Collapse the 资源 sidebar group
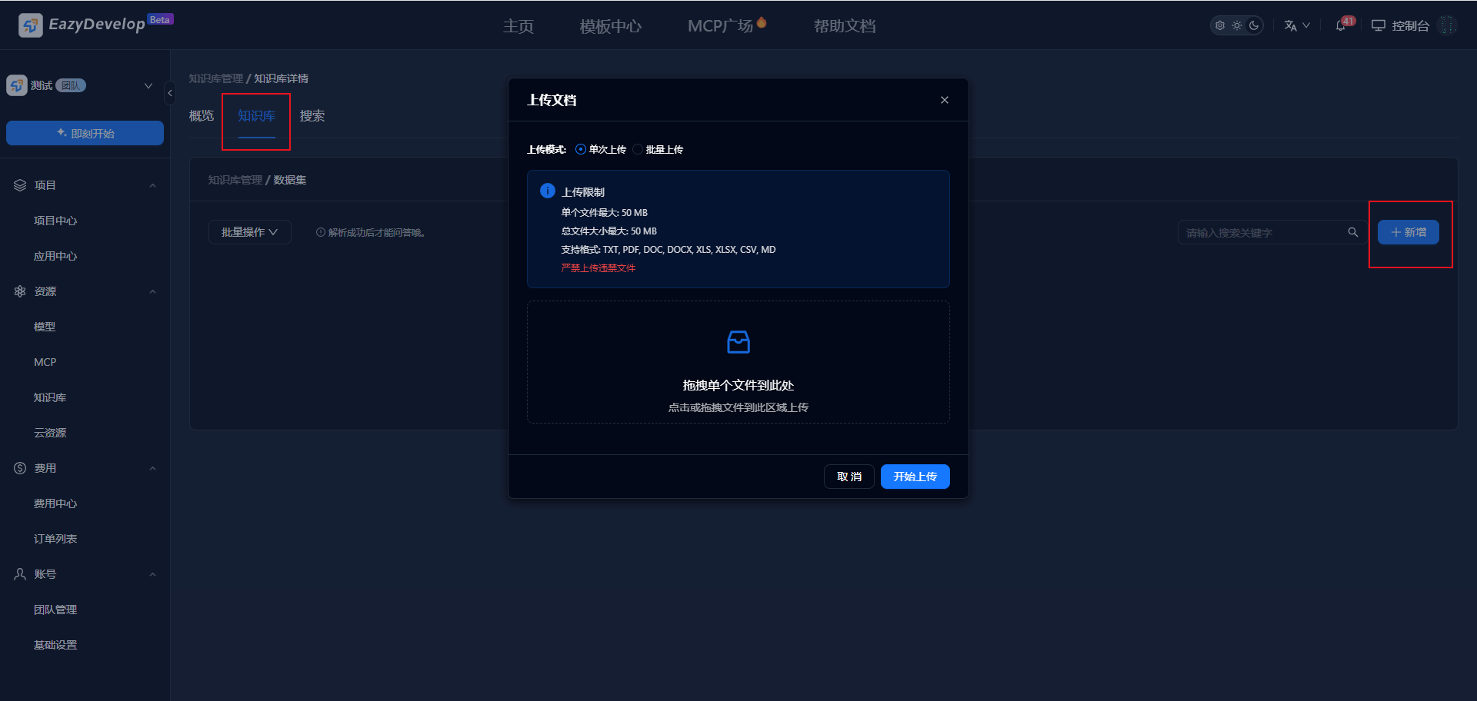The image size is (1477, 701). pyautogui.click(x=152, y=291)
